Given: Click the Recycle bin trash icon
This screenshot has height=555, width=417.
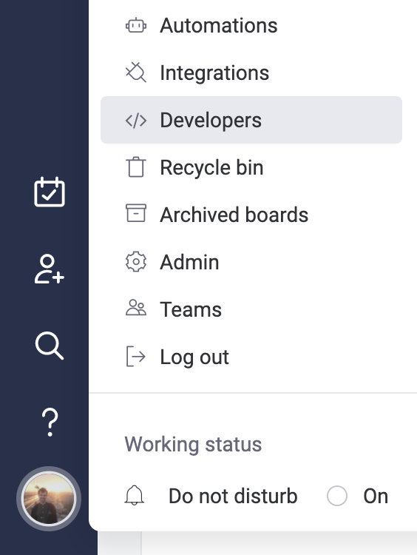Looking at the screenshot, I should [136, 167].
